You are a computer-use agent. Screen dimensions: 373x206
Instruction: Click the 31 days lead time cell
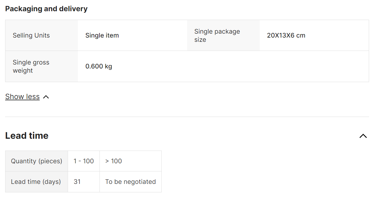coord(77,182)
